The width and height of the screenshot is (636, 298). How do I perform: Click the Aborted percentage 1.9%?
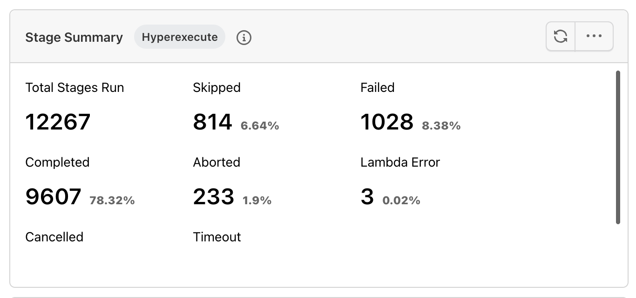(x=257, y=201)
